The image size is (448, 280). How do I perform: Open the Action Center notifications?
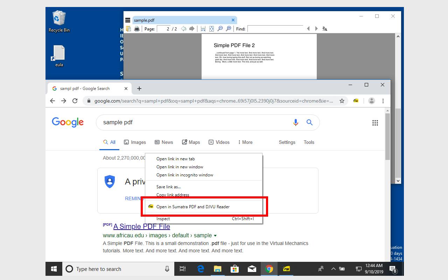click(x=393, y=269)
